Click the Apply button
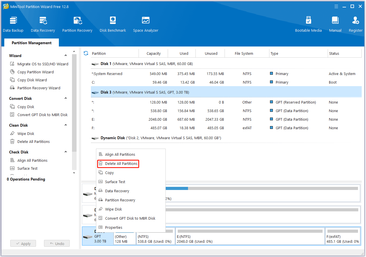 click(23, 244)
